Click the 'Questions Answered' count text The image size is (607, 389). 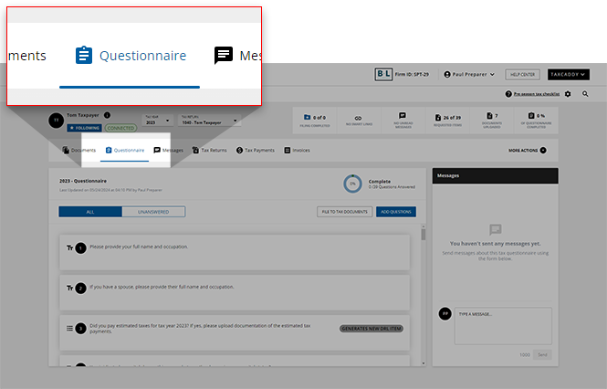[x=392, y=187]
